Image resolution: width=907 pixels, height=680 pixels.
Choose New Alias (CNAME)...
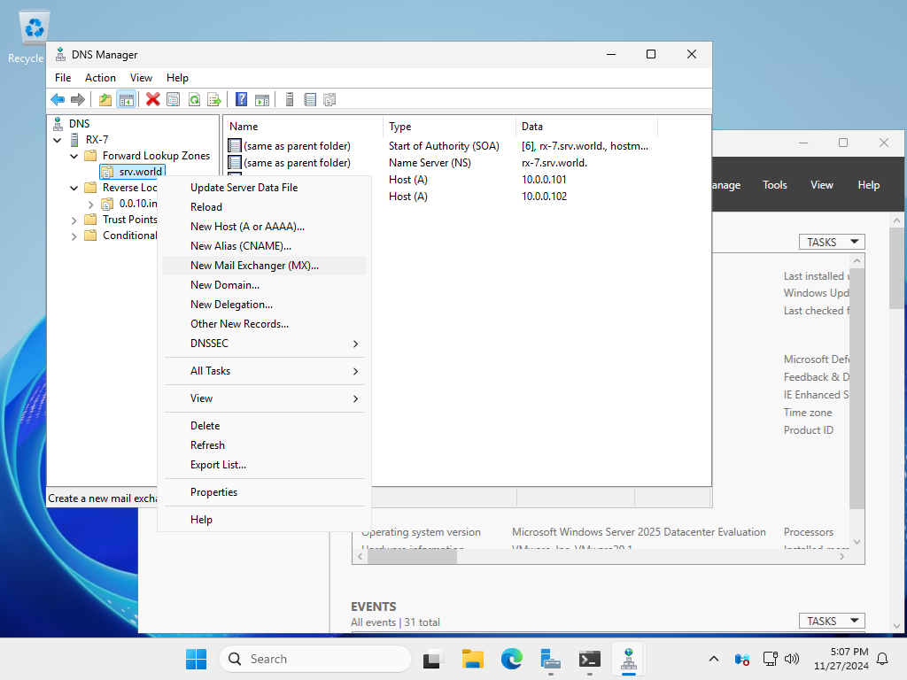264,246
